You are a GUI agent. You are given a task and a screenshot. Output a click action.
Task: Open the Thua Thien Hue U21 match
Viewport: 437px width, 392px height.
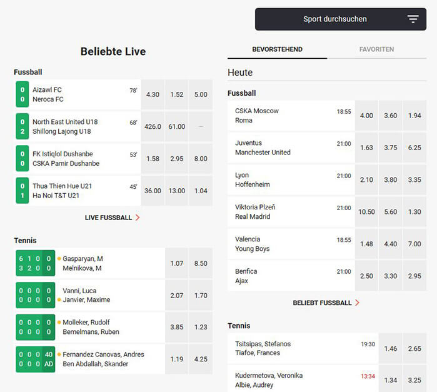[x=78, y=191]
